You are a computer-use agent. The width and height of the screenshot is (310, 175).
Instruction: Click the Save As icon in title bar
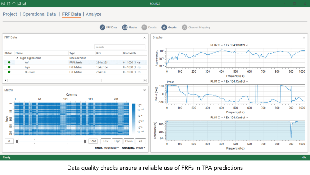(x=24, y=4)
